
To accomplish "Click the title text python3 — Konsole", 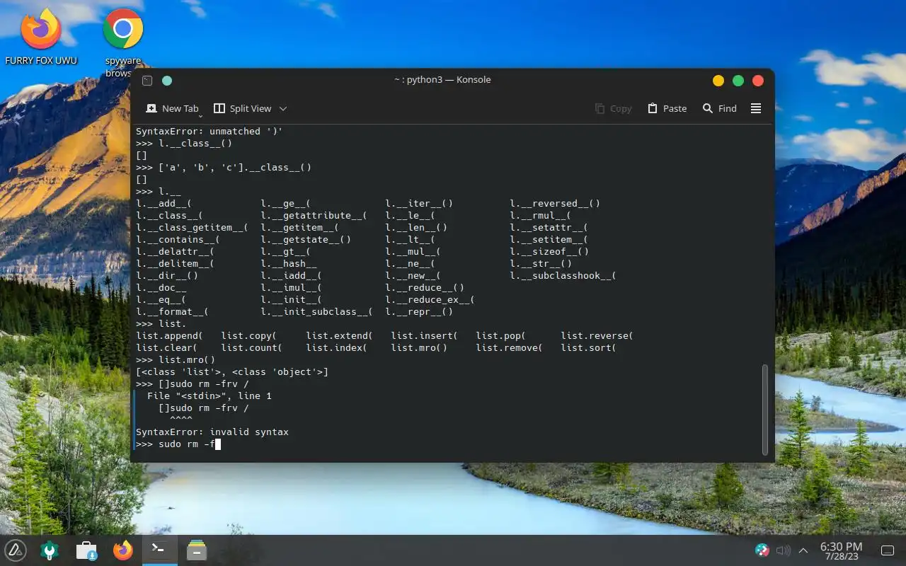I will pos(442,80).
